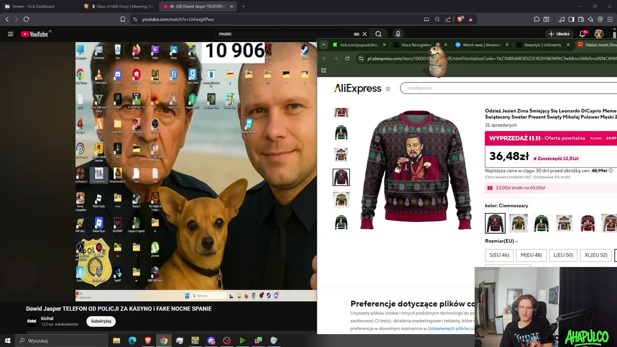The height and width of the screenshot is (347, 617).
Task: Open Brave Shields lion icon
Action: click(x=460, y=19)
